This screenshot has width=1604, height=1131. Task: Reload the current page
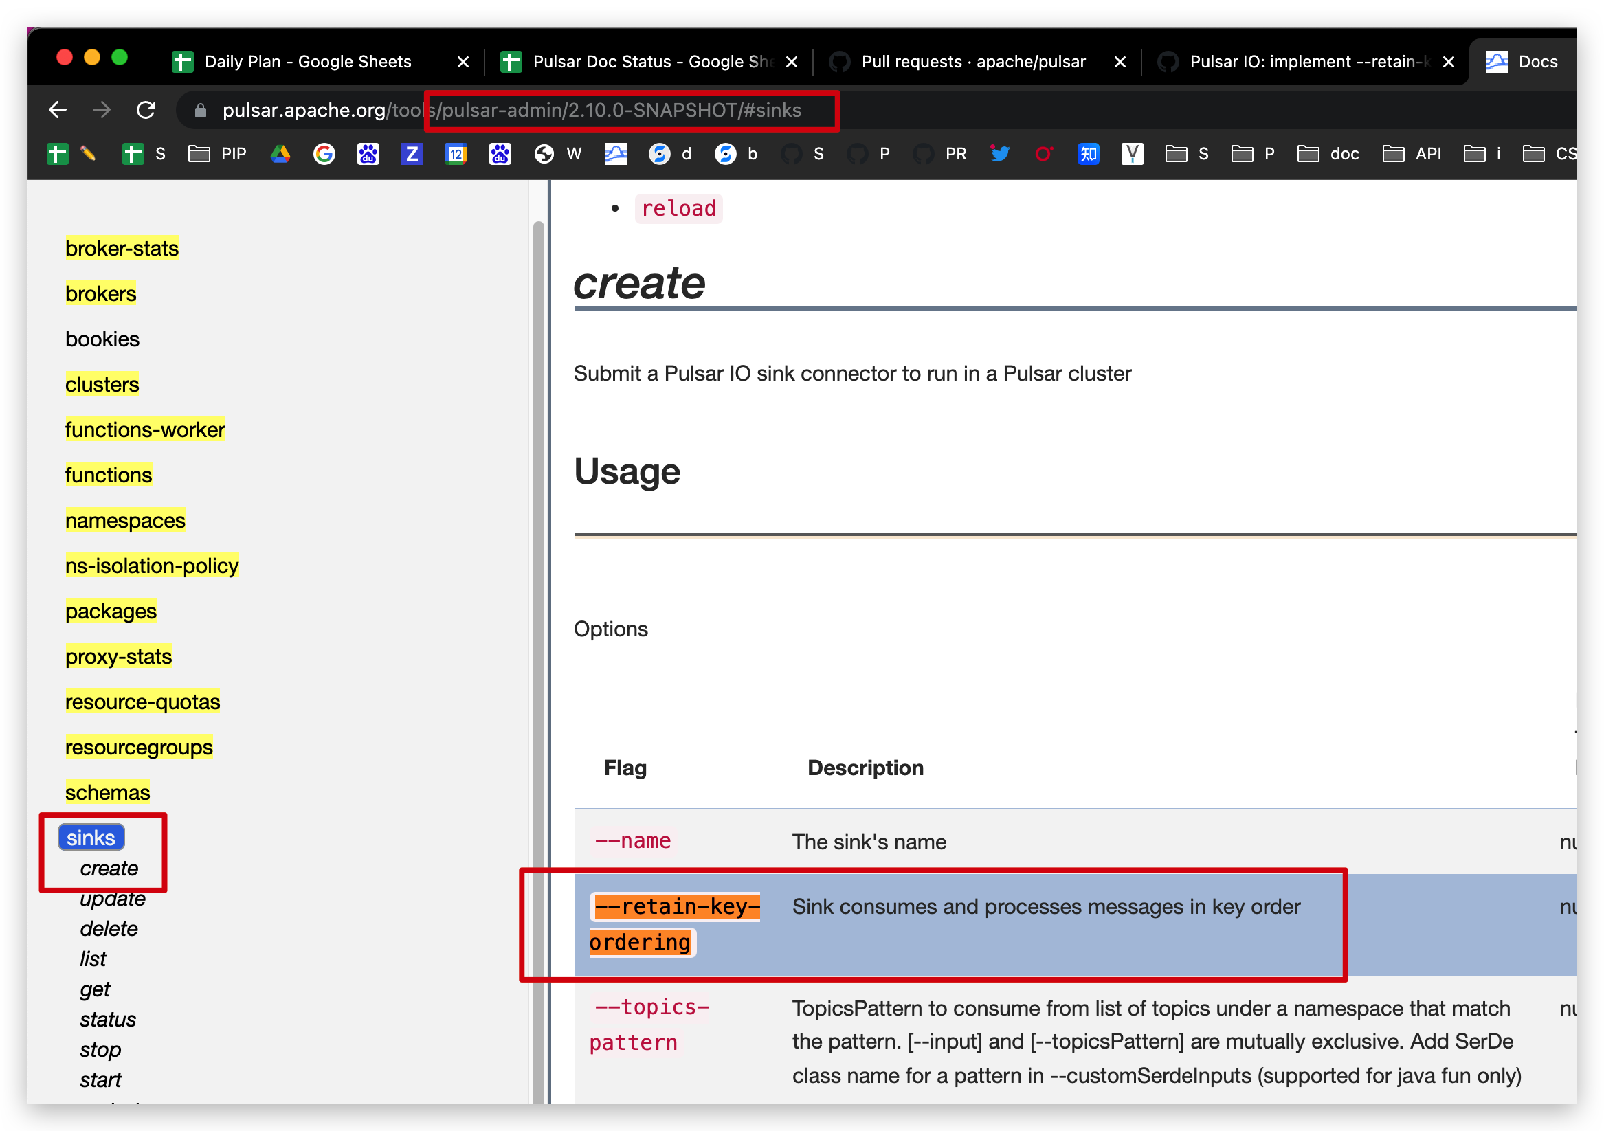(146, 110)
